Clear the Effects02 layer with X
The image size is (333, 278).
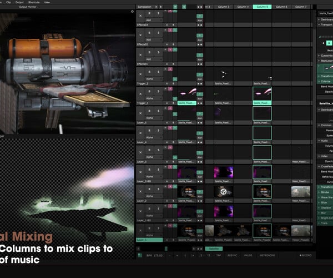coord(140,35)
